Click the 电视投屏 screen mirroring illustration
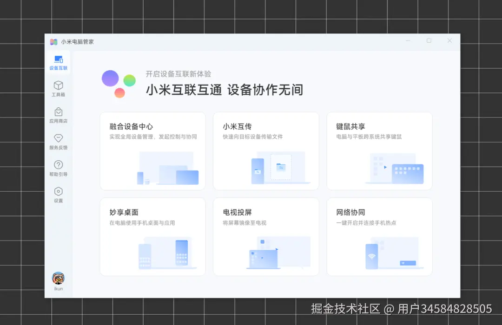 [278, 253]
